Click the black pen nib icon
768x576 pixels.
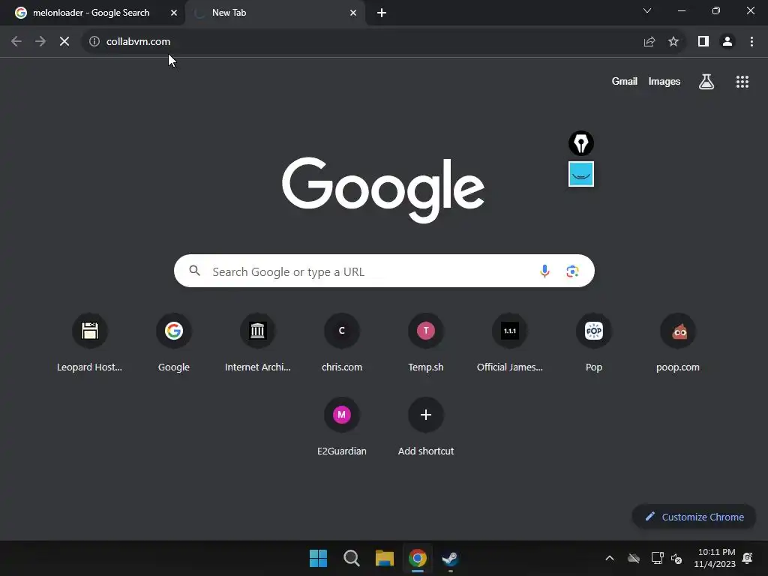[581, 143]
